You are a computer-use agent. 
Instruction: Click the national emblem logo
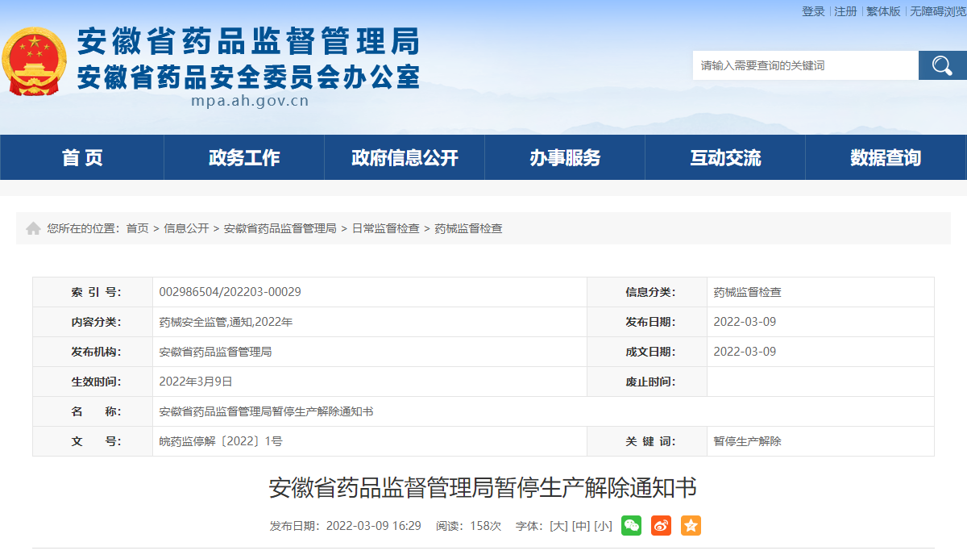click(x=35, y=61)
